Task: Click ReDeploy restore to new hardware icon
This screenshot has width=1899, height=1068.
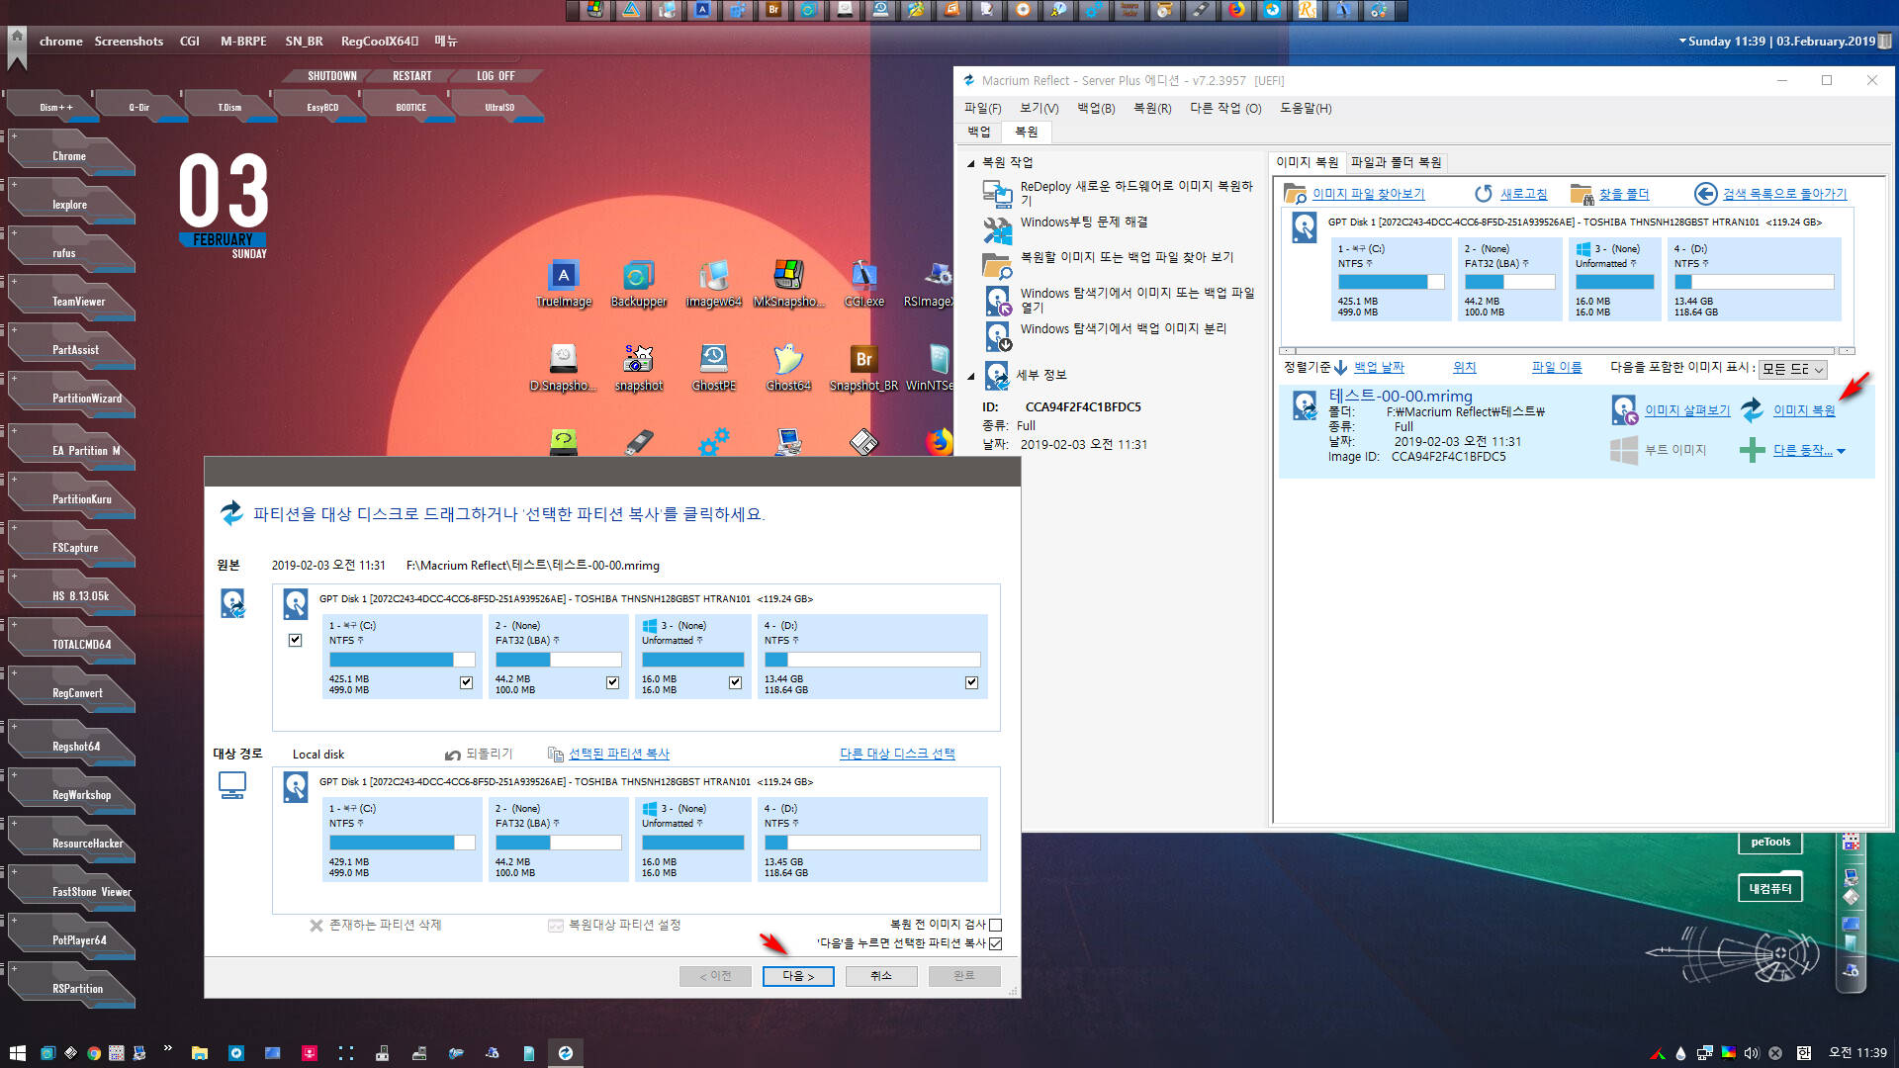Action: pyautogui.click(x=997, y=193)
